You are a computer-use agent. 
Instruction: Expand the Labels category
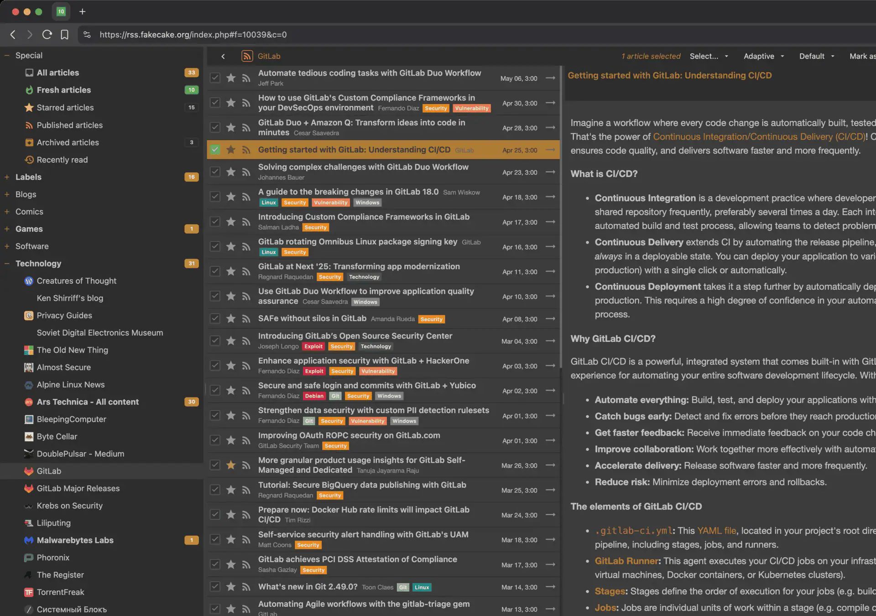coord(7,177)
